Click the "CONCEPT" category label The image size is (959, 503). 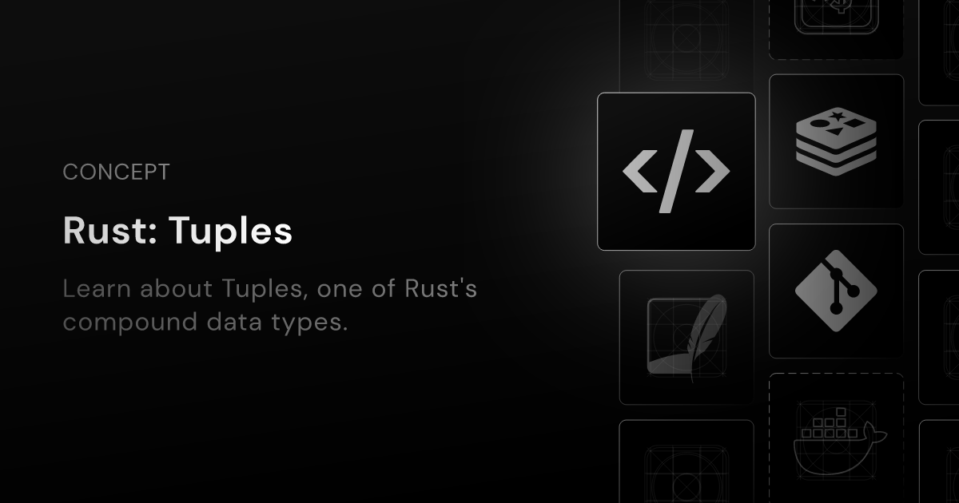click(x=116, y=172)
